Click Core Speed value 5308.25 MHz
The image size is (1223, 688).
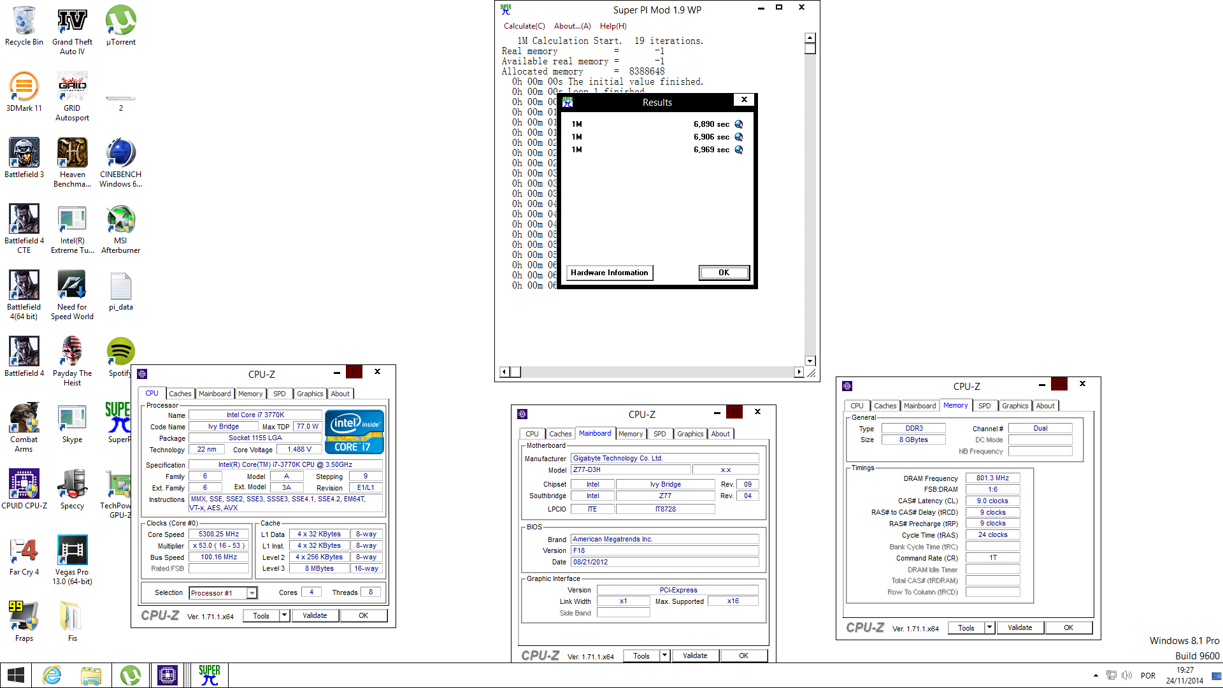pyautogui.click(x=218, y=534)
